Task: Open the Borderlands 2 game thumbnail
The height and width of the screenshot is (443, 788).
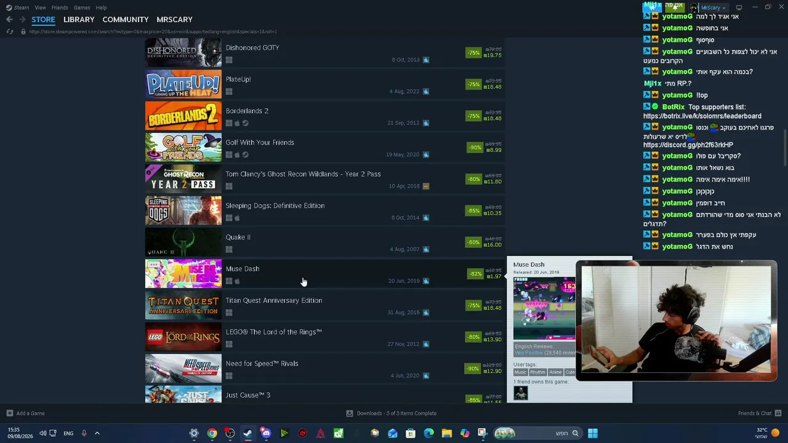Action: click(x=183, y=116)
